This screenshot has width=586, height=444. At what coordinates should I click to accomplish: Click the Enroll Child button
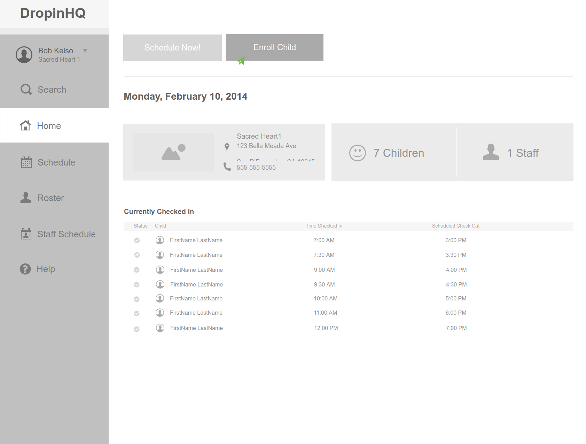(x=275, y=47)
